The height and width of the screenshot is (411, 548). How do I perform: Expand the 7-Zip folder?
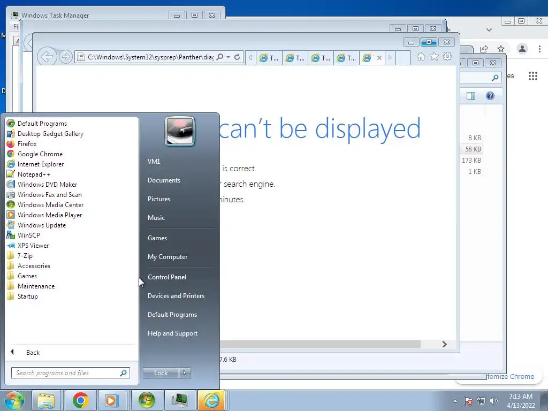pos(25,255)
